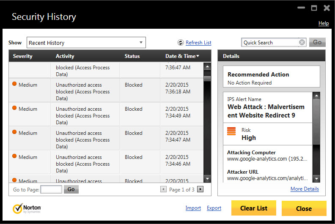The image size is (335, 224).
Task: Open the More Details link
Action: click(x=305, y=189)
